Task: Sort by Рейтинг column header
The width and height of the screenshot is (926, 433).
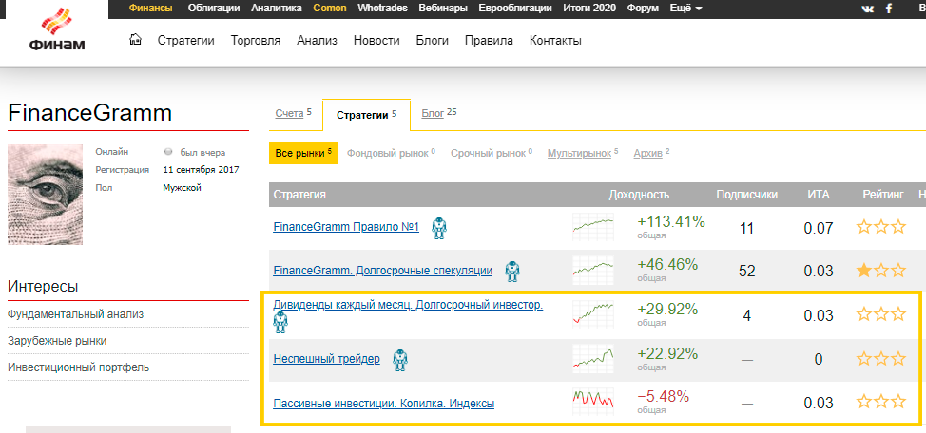Action: pyautogui.click(x=883, y=195)
